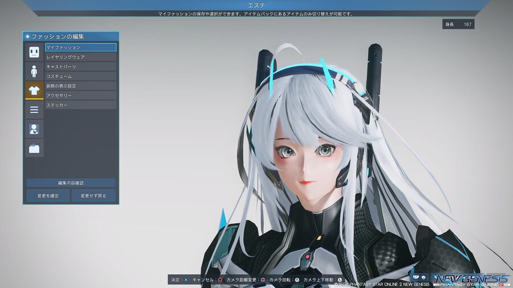This screenshot has width=513, height=288.
Task: Confirm changes with 変更を確定
Action: click(48, 196)
